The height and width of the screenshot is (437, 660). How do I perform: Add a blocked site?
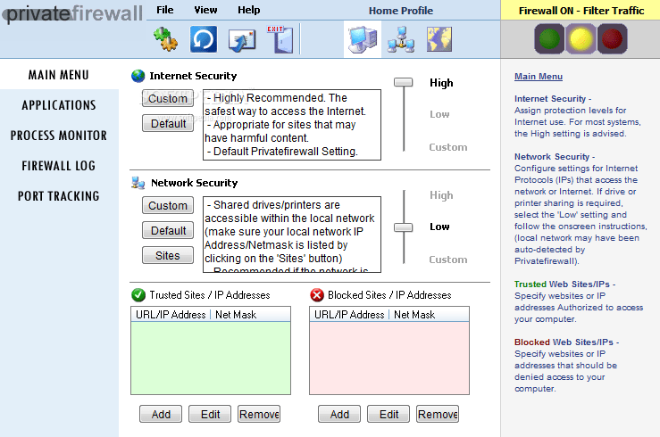pyautogui.click(x=339, y=414)
